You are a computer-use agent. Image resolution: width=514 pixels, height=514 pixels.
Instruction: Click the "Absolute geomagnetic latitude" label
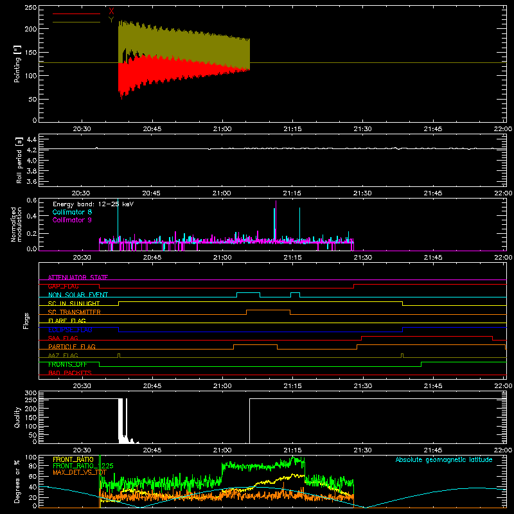[x=444, y=459]
